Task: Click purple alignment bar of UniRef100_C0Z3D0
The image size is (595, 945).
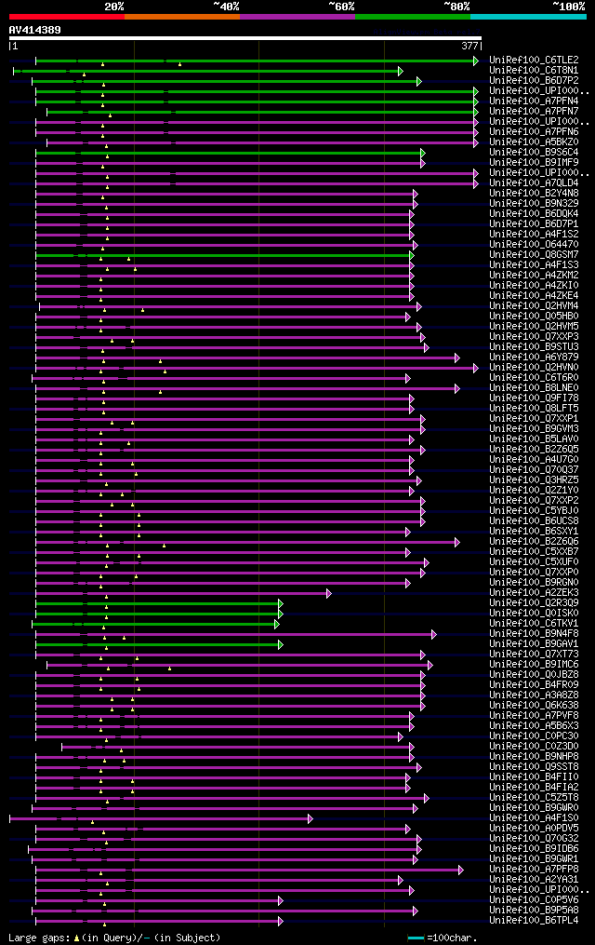Action: click(x=238, y=748)
